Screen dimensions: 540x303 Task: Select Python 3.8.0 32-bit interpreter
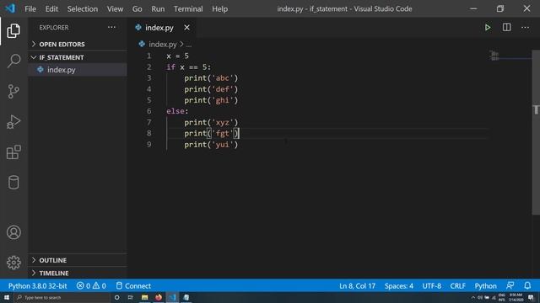37,286
